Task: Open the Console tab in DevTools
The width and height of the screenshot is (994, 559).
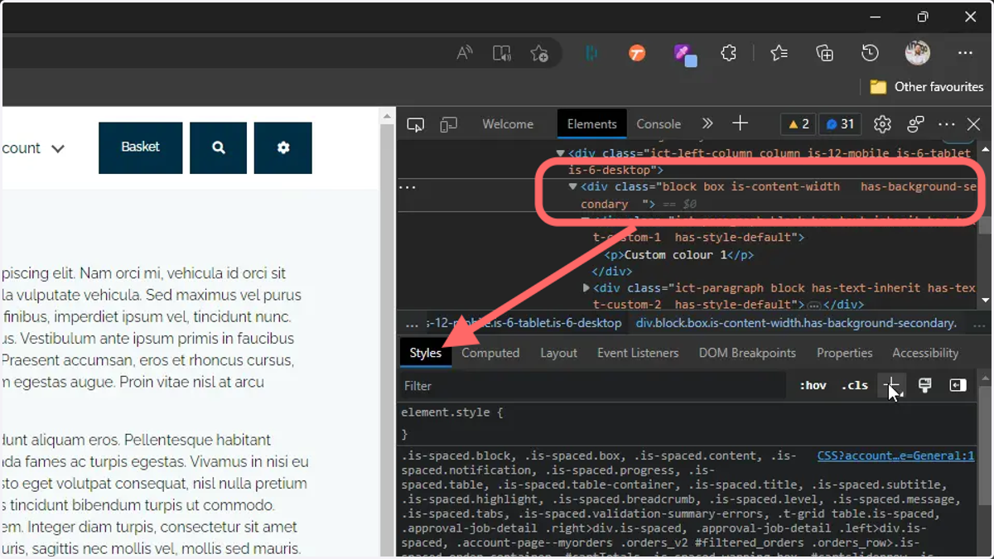Action: pos(659,124)
